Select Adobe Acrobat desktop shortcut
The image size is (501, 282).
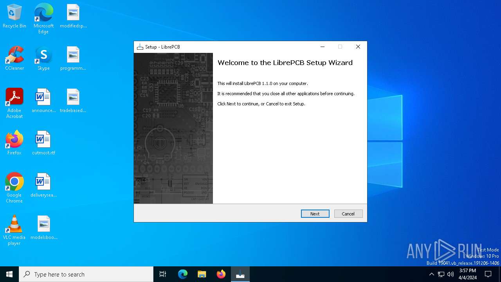(x=14, y=103)
